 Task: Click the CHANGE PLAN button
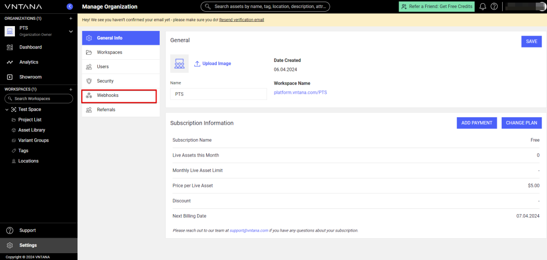tap(521, 123)
